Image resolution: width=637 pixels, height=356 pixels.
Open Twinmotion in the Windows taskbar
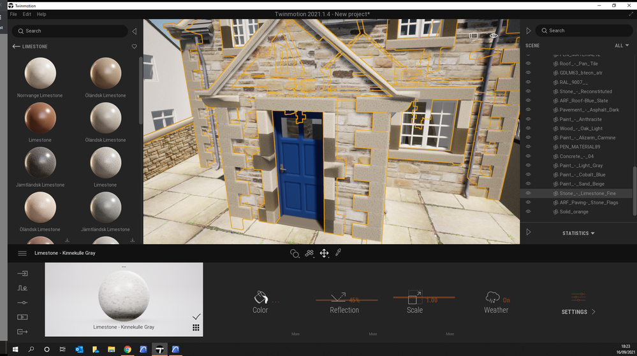click(159, 349)
